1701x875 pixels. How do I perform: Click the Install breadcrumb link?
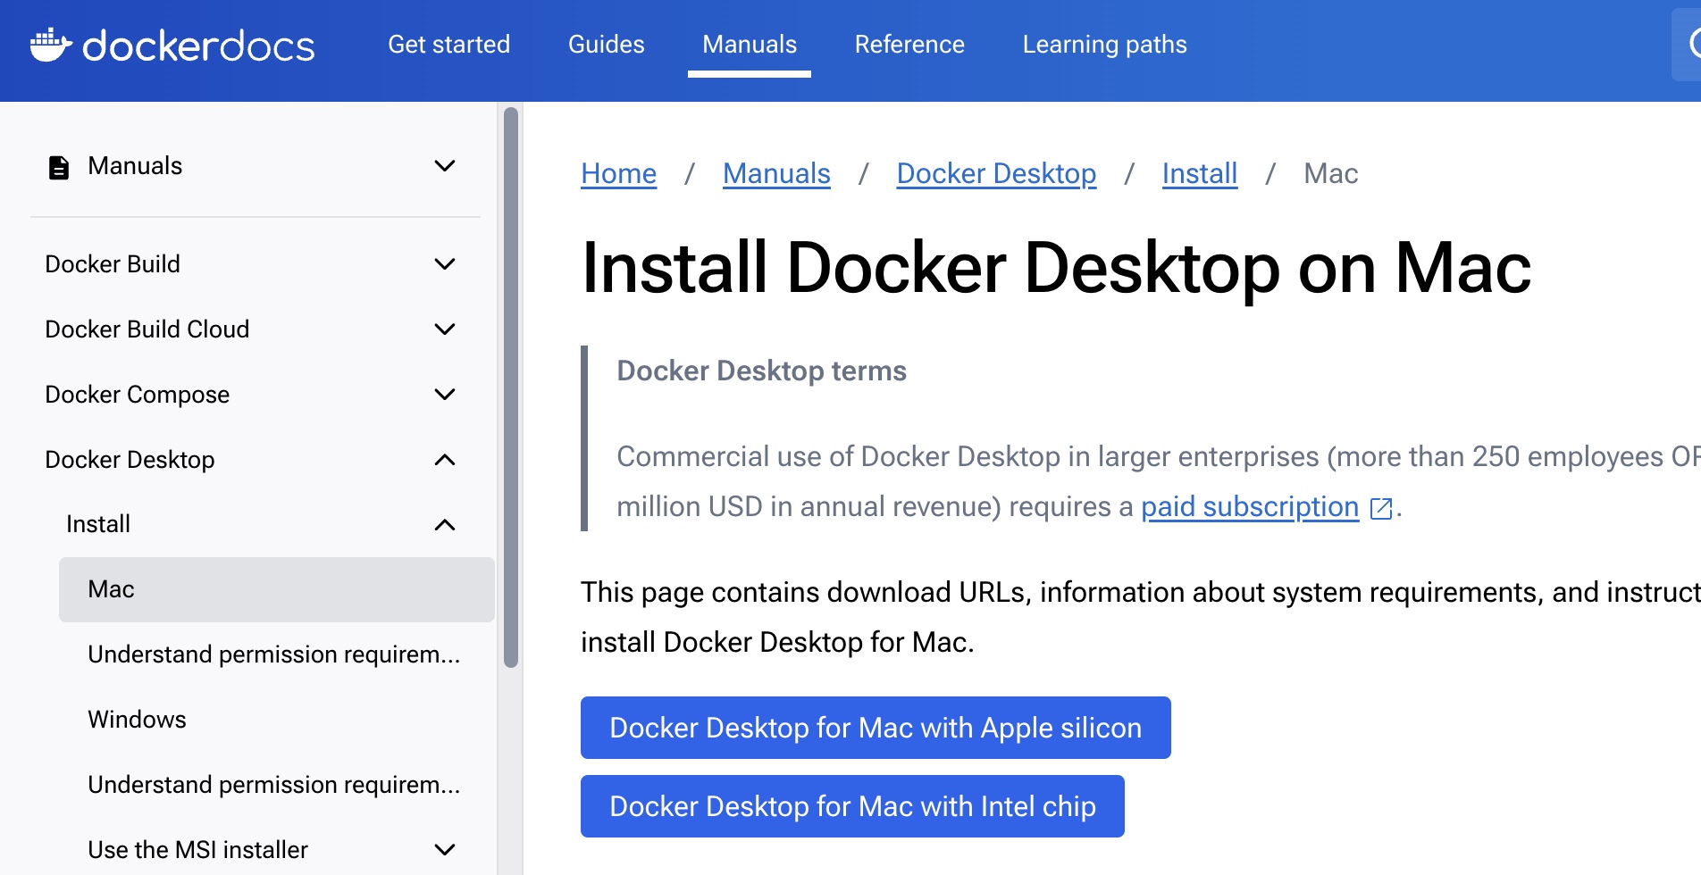click(1200, 173)
